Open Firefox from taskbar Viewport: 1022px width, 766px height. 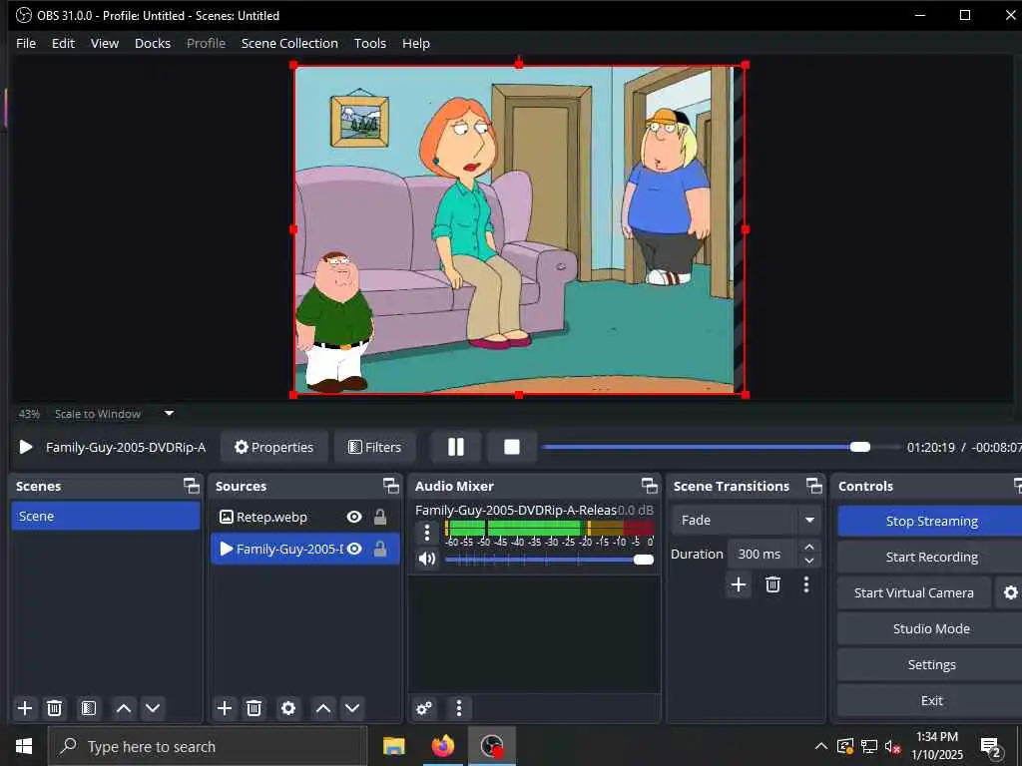[x=442, y=746]
